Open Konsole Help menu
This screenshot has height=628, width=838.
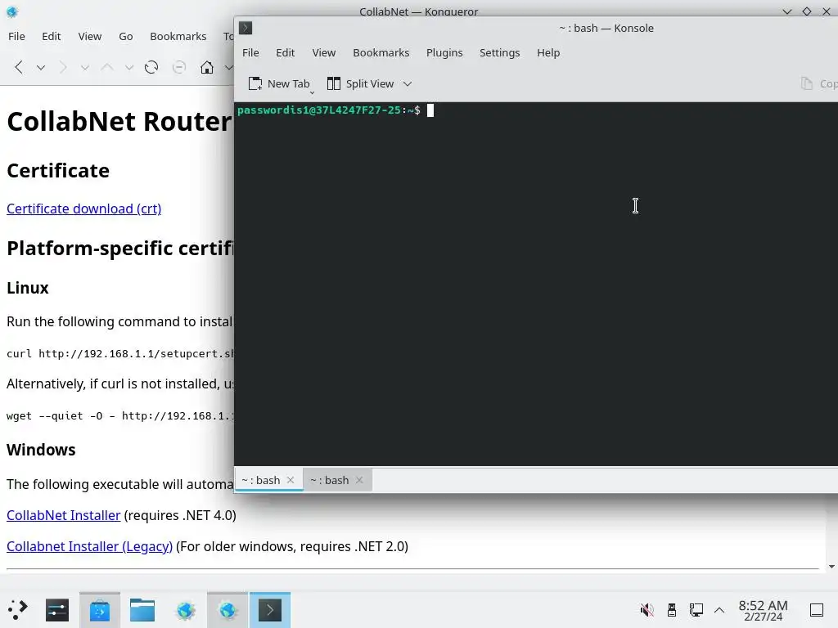point(548,53)
